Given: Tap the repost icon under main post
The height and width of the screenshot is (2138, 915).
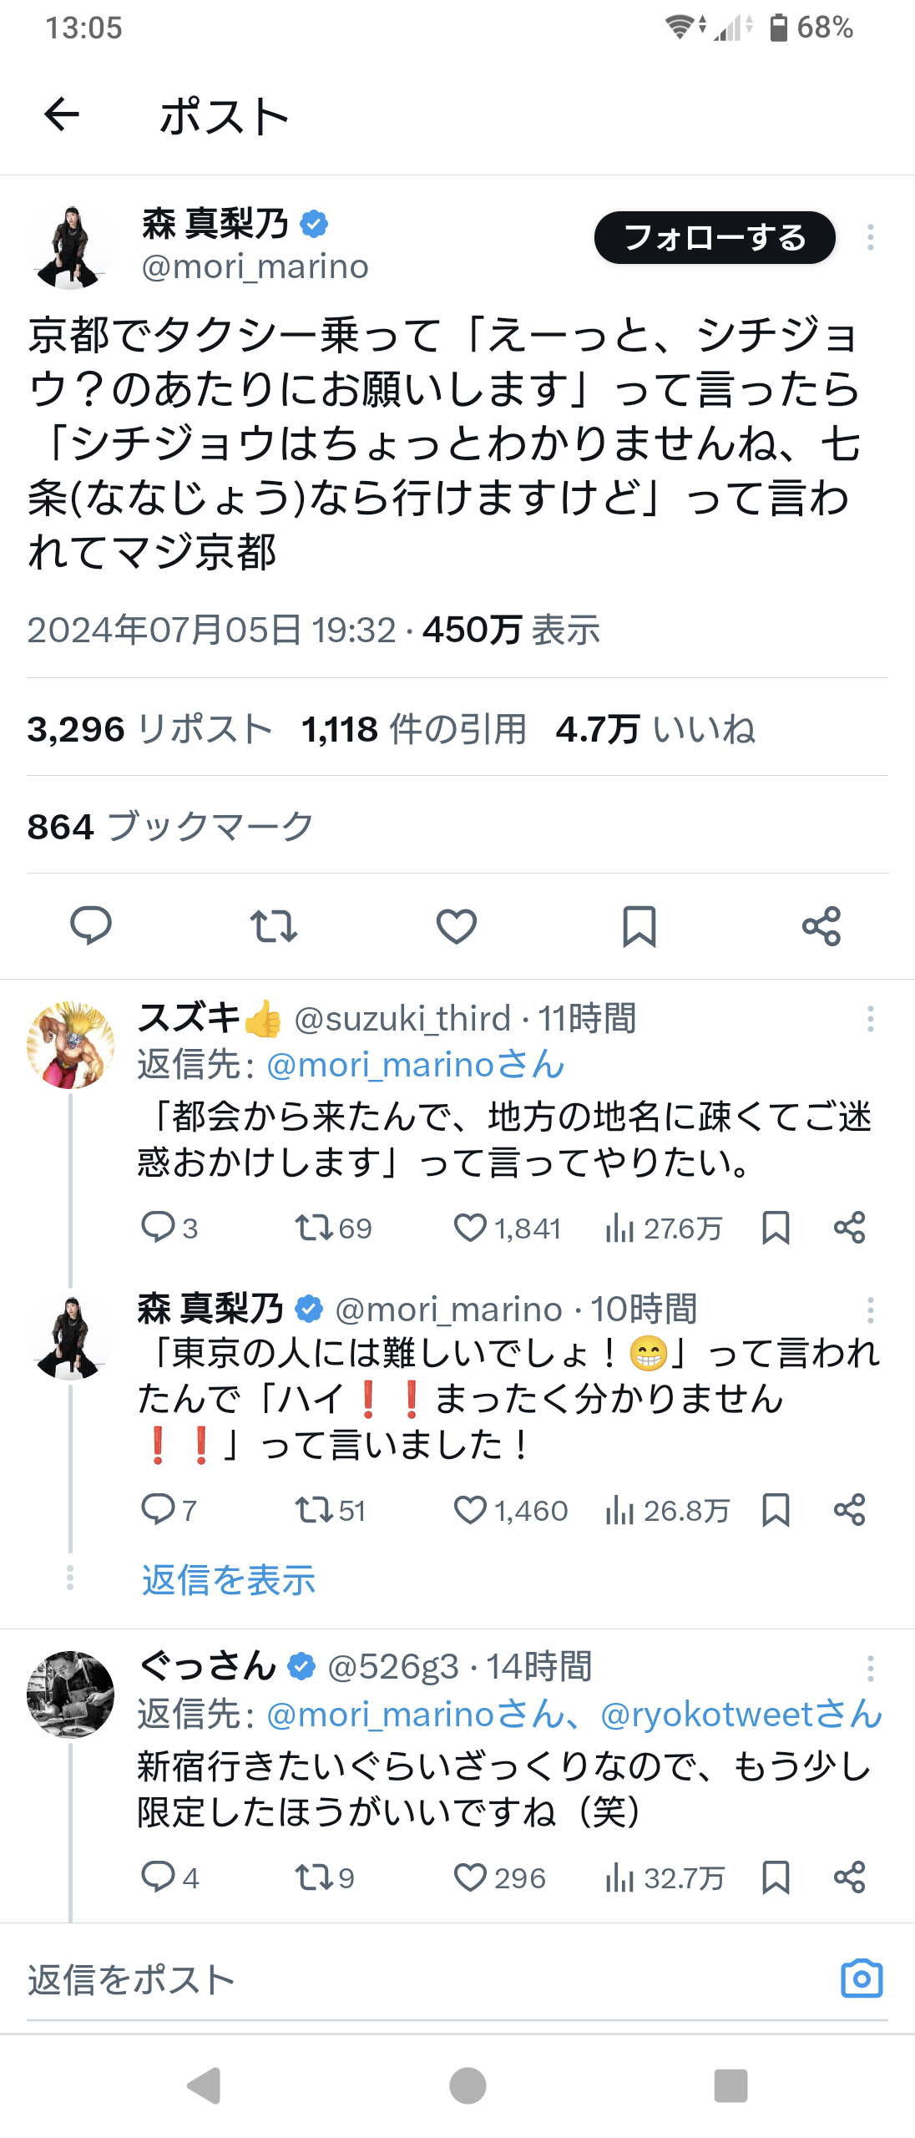Looking at the screenshot, I should point(274,925).
